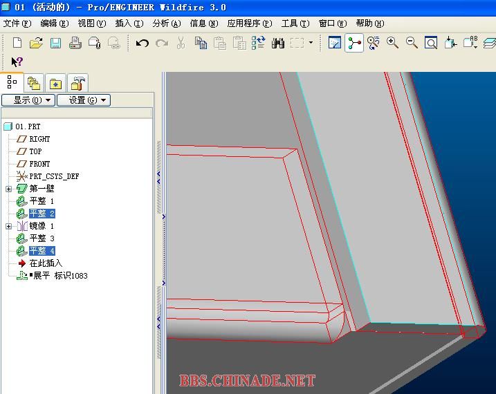This screenshot has height=394, width=496.
Task: Click the Zoom Out magnifier icon
Action: (412, 43)
